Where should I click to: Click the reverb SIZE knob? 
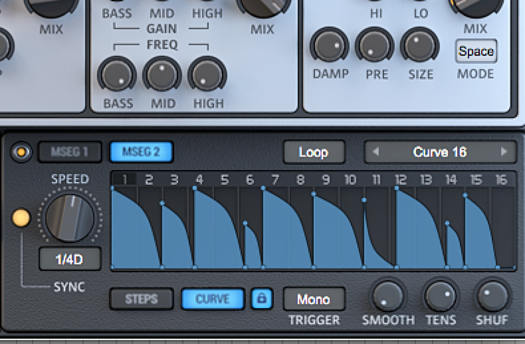420,46
